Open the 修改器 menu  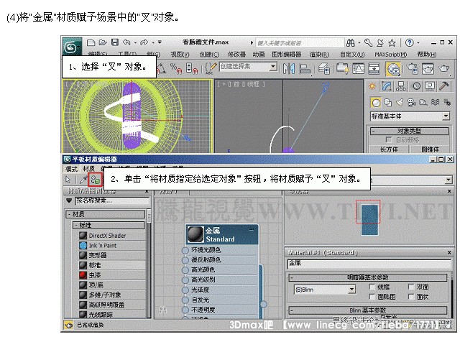pos(236,55)
